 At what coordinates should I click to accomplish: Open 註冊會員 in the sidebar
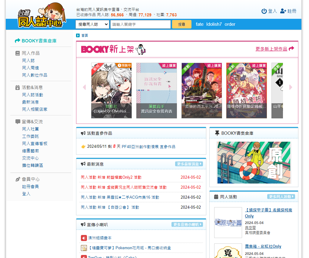tap(31, 187)
